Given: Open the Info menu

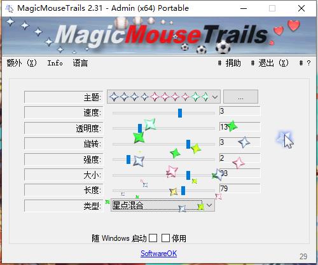Looking at the screenshot, I should coord(55,63).
